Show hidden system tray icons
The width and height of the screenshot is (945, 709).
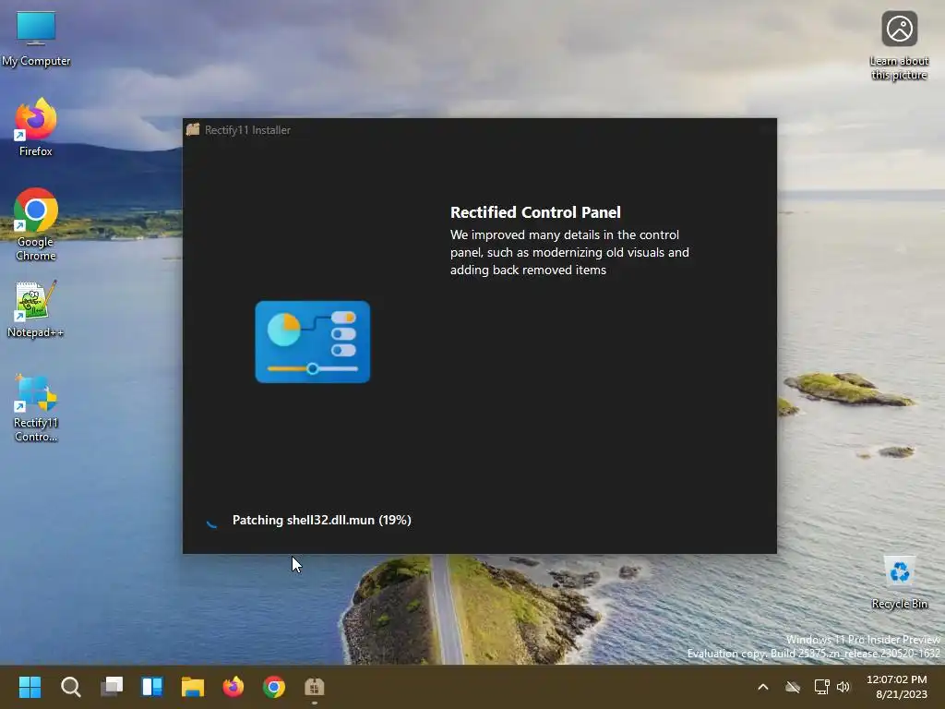tap(763, 687)
